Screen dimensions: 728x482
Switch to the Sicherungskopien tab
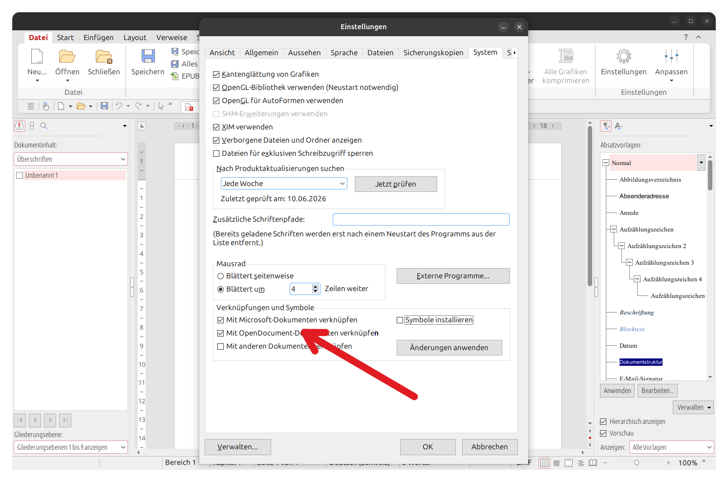[433, 53]
